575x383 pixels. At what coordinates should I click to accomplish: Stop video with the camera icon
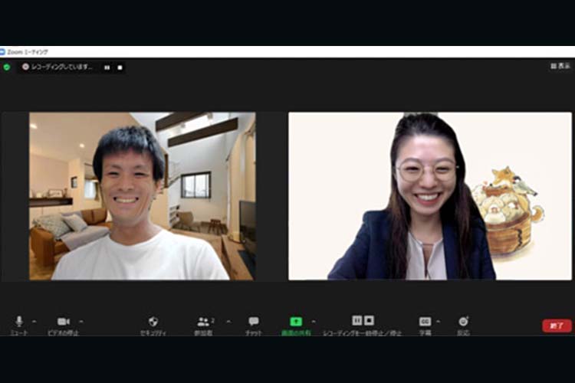tap(63, 322)
